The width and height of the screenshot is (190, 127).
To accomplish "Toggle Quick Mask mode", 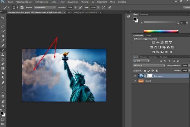I will (3, 119).
